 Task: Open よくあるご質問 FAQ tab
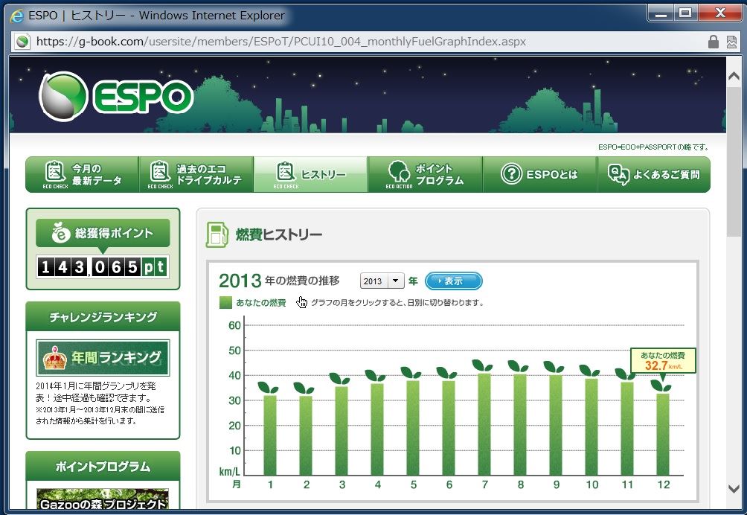(653, 174)
